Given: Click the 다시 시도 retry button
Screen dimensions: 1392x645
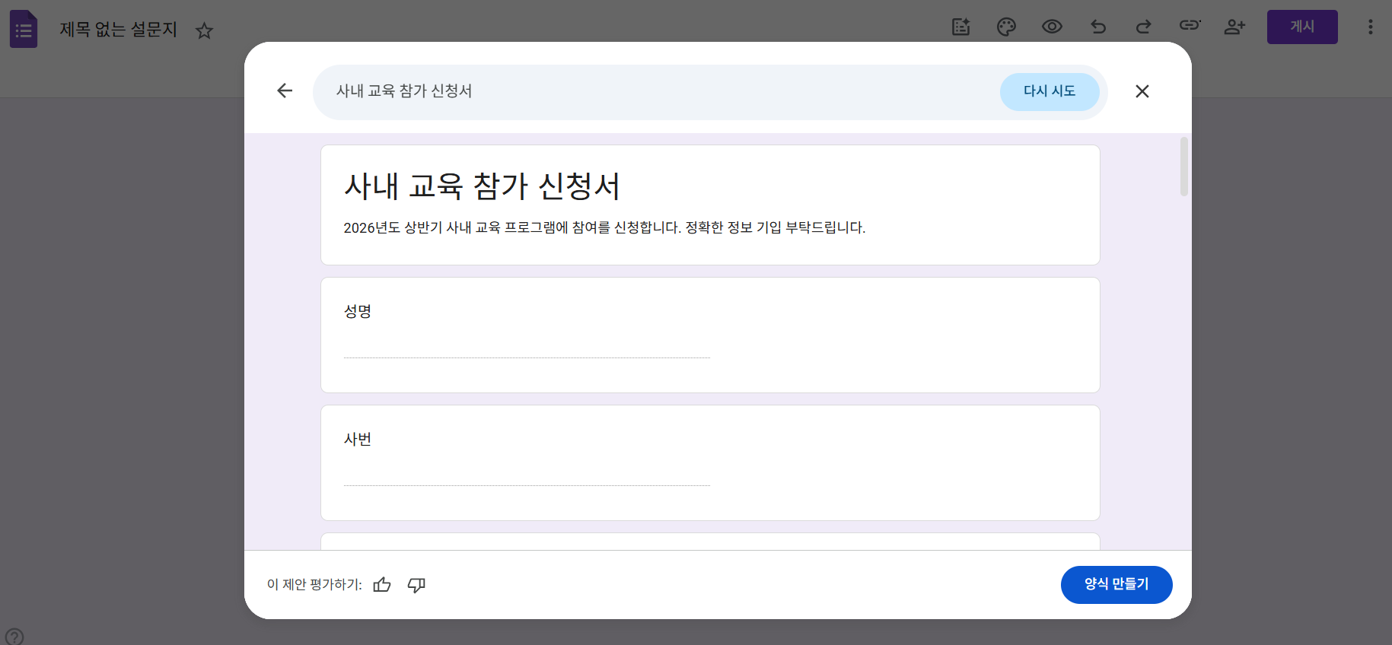Looking at the screenshot, I should [1049, 91].
